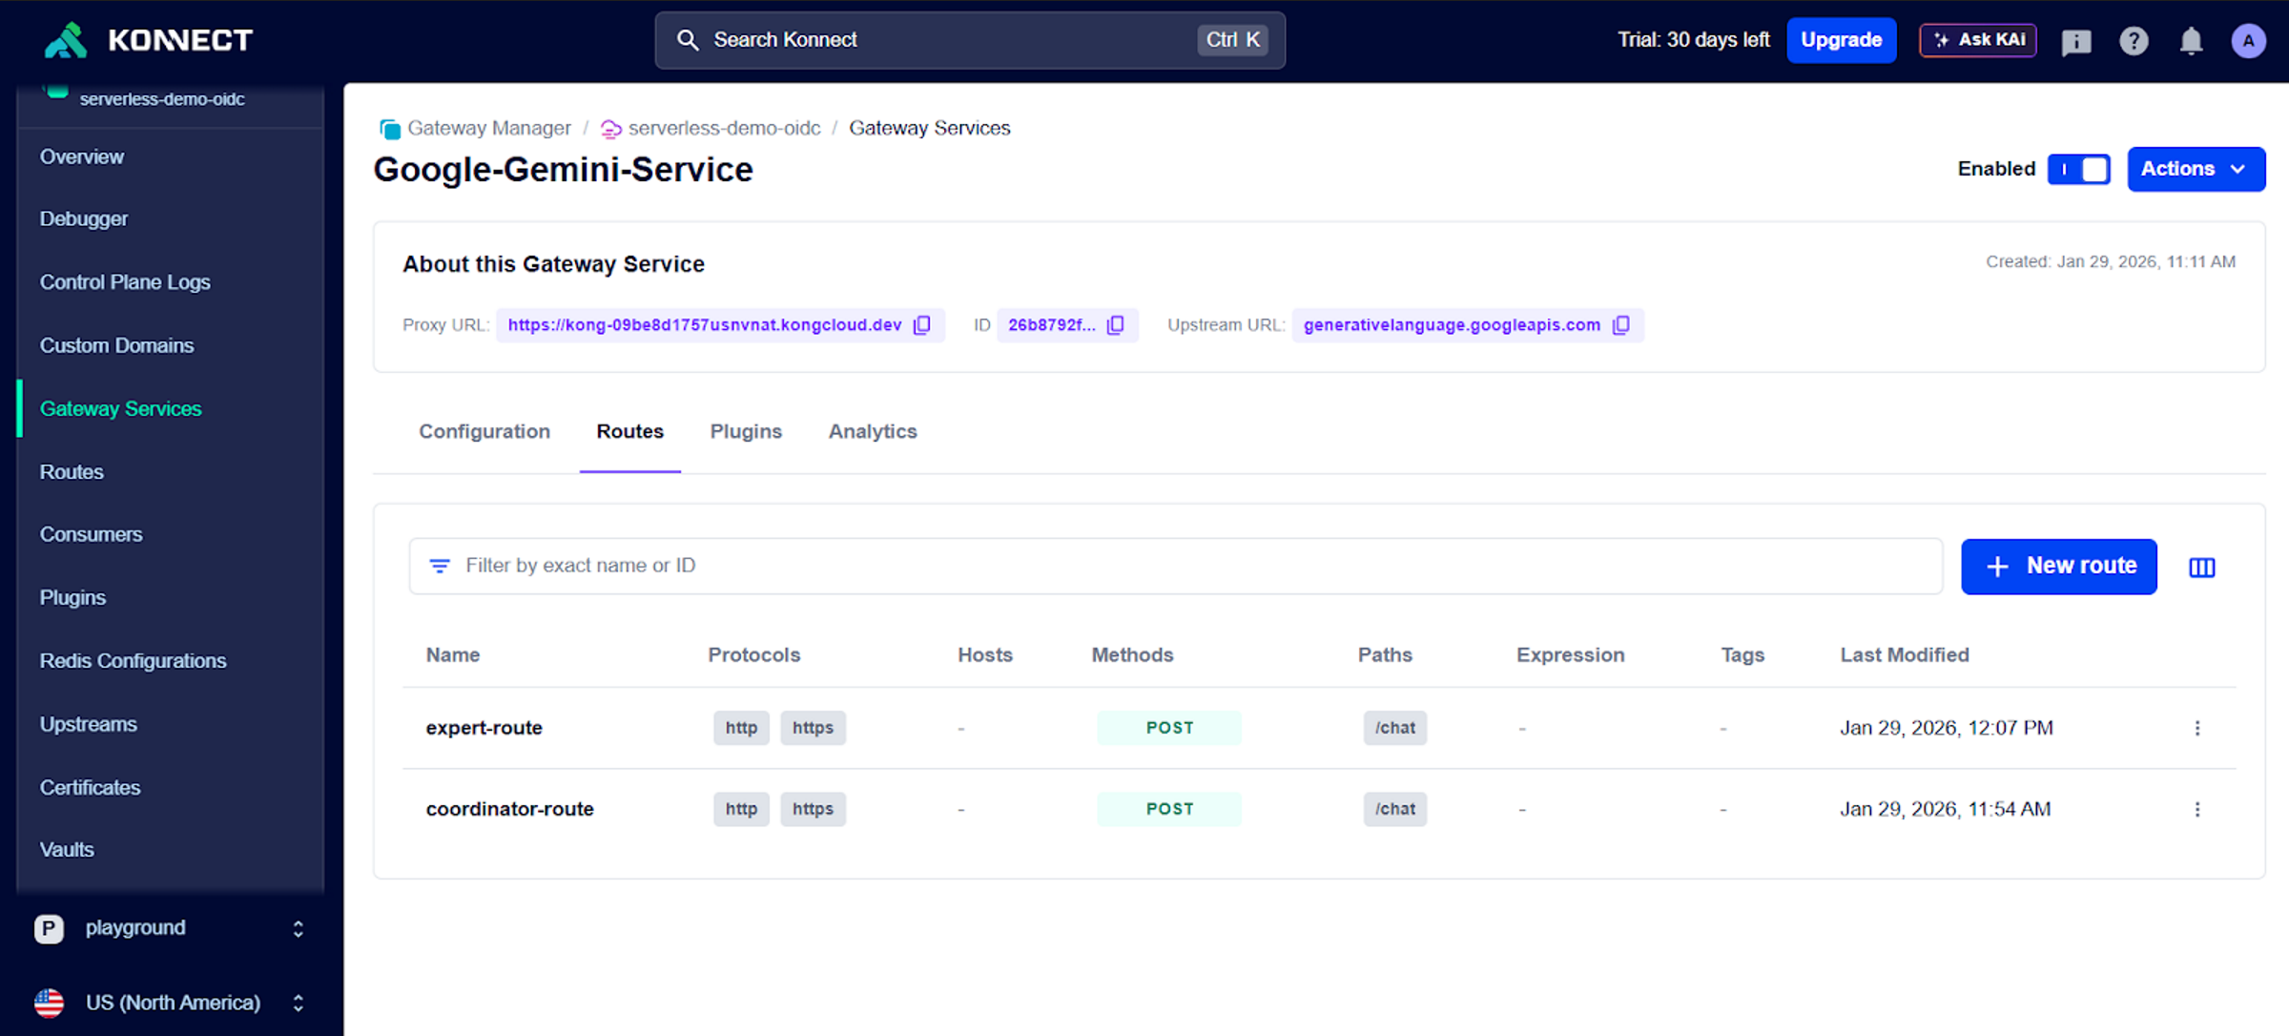This screenshot has width=2289, height=1036.
Task: Copy the Upstream URL
Action: [x=1620, y=325]
